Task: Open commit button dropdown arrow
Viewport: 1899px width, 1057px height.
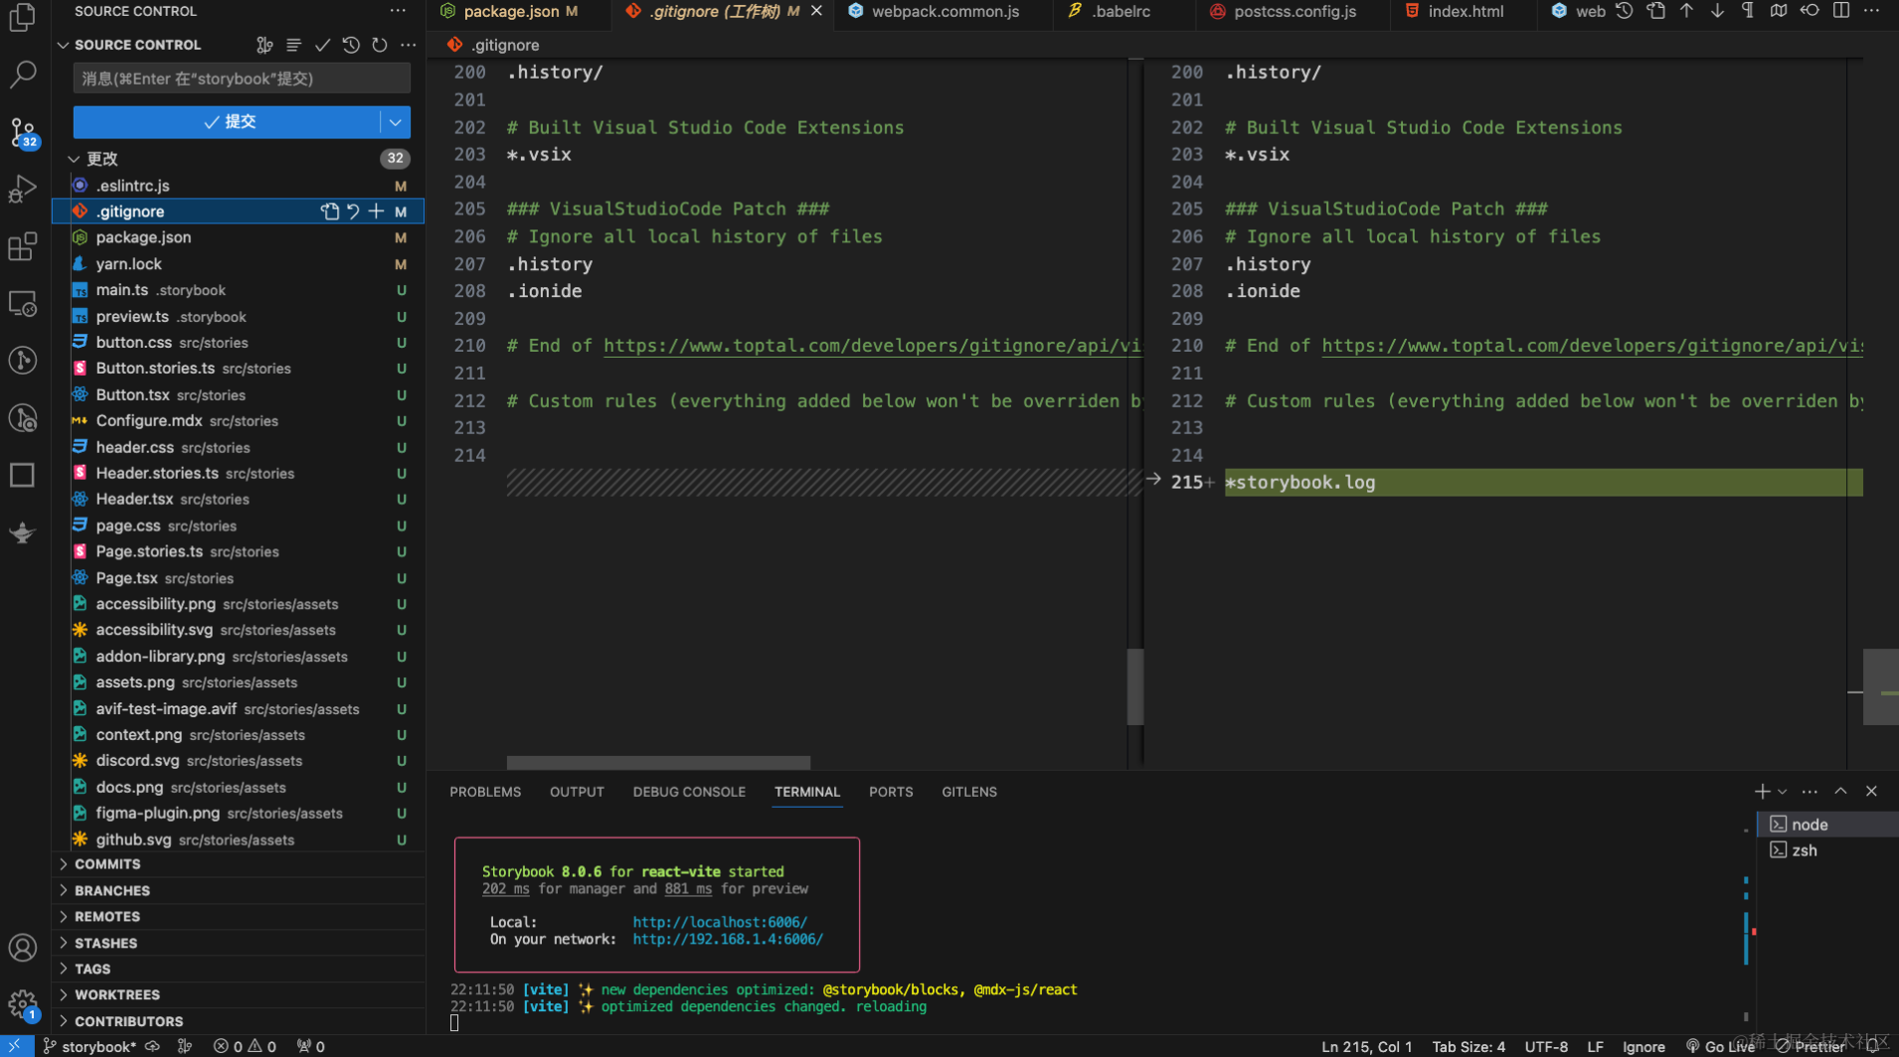Action: click(x=396, y=122)
